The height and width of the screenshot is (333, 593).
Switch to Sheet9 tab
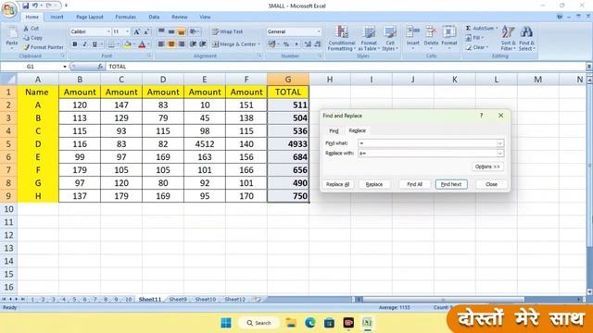[178, 299]
